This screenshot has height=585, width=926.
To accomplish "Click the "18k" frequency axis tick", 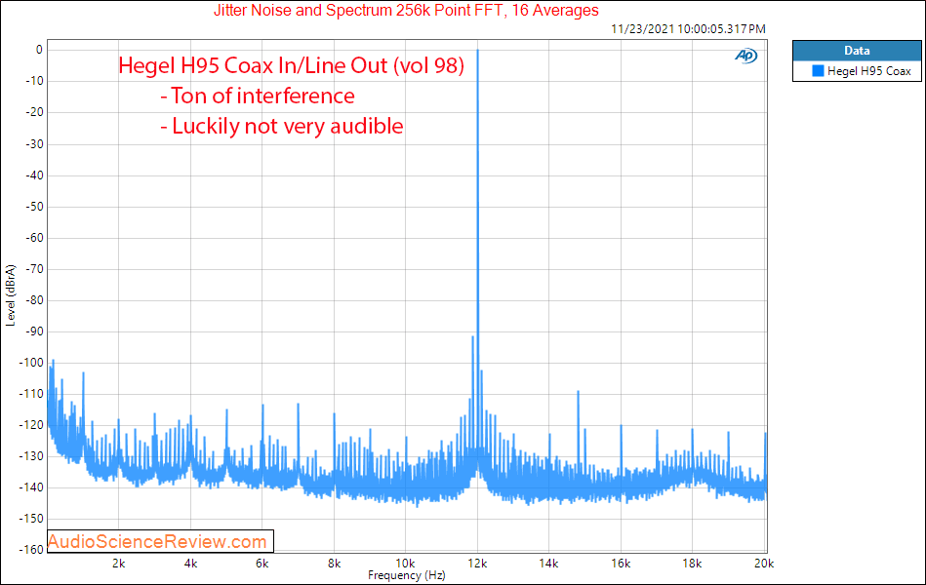I will (x=692, y=564).
